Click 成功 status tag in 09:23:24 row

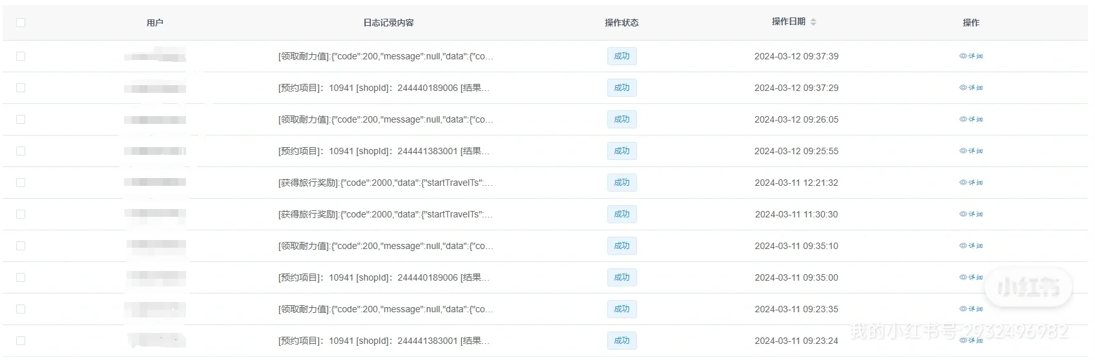pos(621,341)
